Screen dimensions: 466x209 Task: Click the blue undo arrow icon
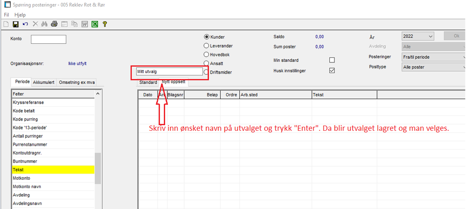click(x=26, y=24)
